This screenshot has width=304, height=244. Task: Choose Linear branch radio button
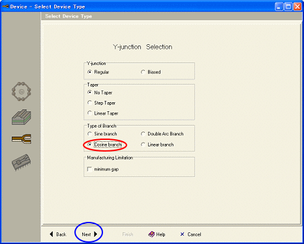143,144
